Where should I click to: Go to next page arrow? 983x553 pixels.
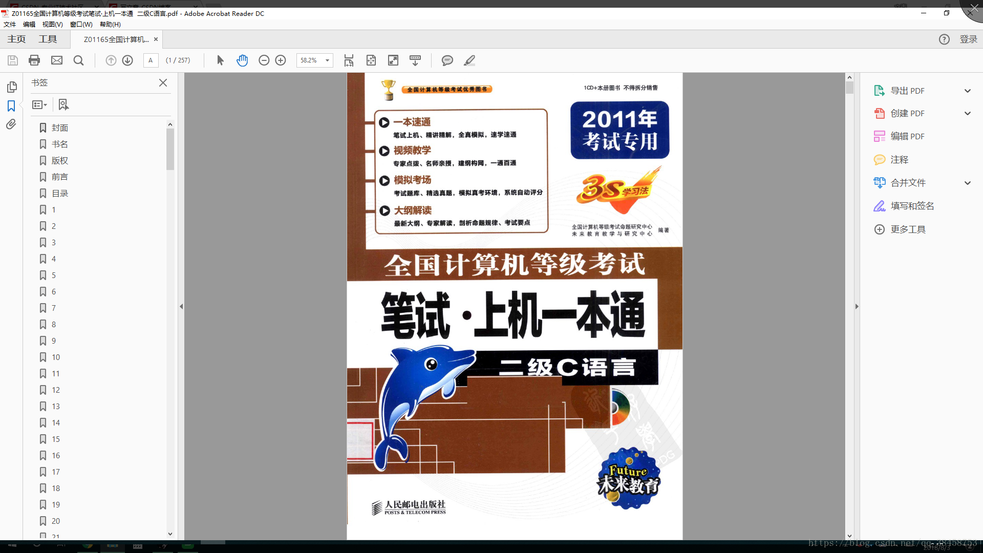tap(127, 60)
